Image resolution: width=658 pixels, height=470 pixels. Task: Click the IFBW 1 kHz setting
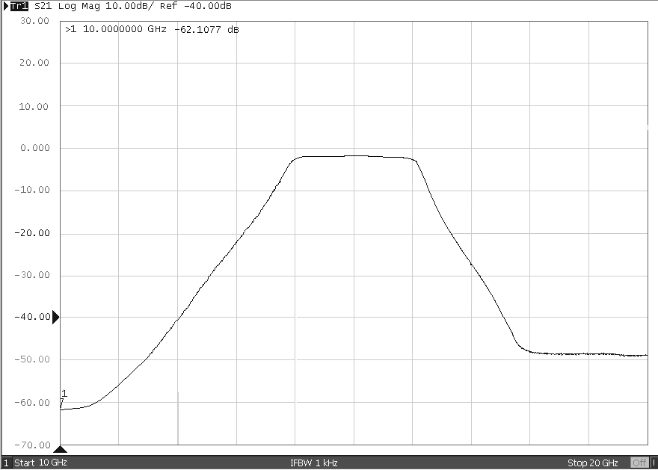point(314,463)
